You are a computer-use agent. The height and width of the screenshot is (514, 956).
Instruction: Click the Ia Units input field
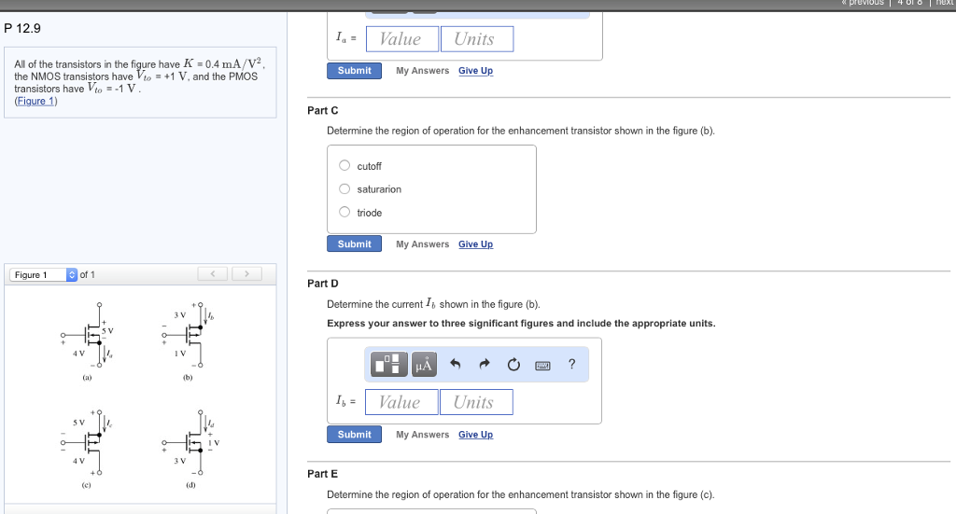[477, 39]
